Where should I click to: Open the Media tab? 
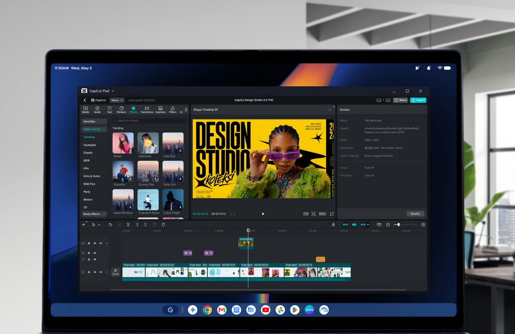click(85, 110)
